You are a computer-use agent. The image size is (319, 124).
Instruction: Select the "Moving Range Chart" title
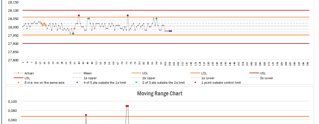click(x=160, y=93)
